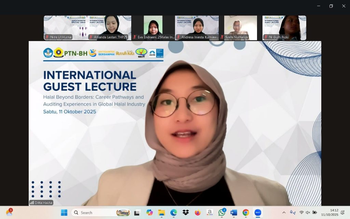The image size is (350, 219).
Task: Toggle the muted volume icon in the tray
Action: click(x=308, y=212)
